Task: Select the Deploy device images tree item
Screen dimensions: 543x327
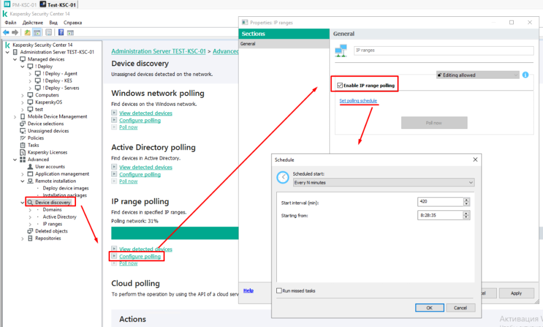Action: [x=66, y=188]
